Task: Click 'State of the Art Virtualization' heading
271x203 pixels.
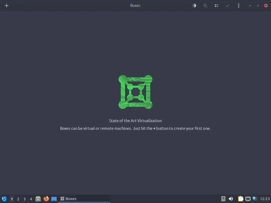Action: [x=135, y=121]
